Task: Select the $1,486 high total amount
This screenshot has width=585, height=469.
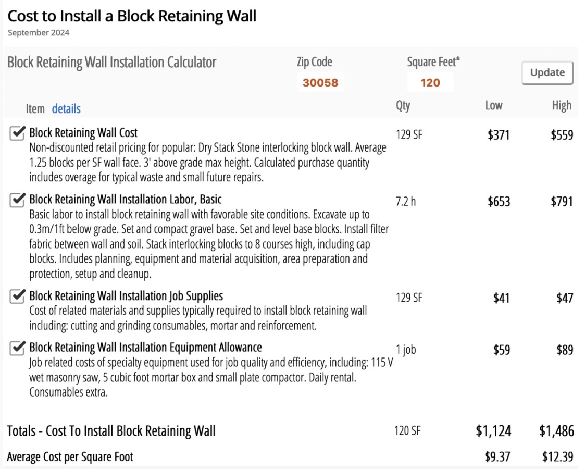Action: [x=556, y=431]
